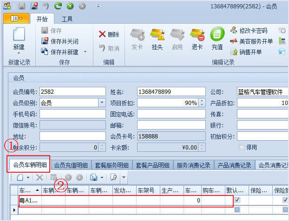Click the 修改卡密码 change password icon

(234, 31)
